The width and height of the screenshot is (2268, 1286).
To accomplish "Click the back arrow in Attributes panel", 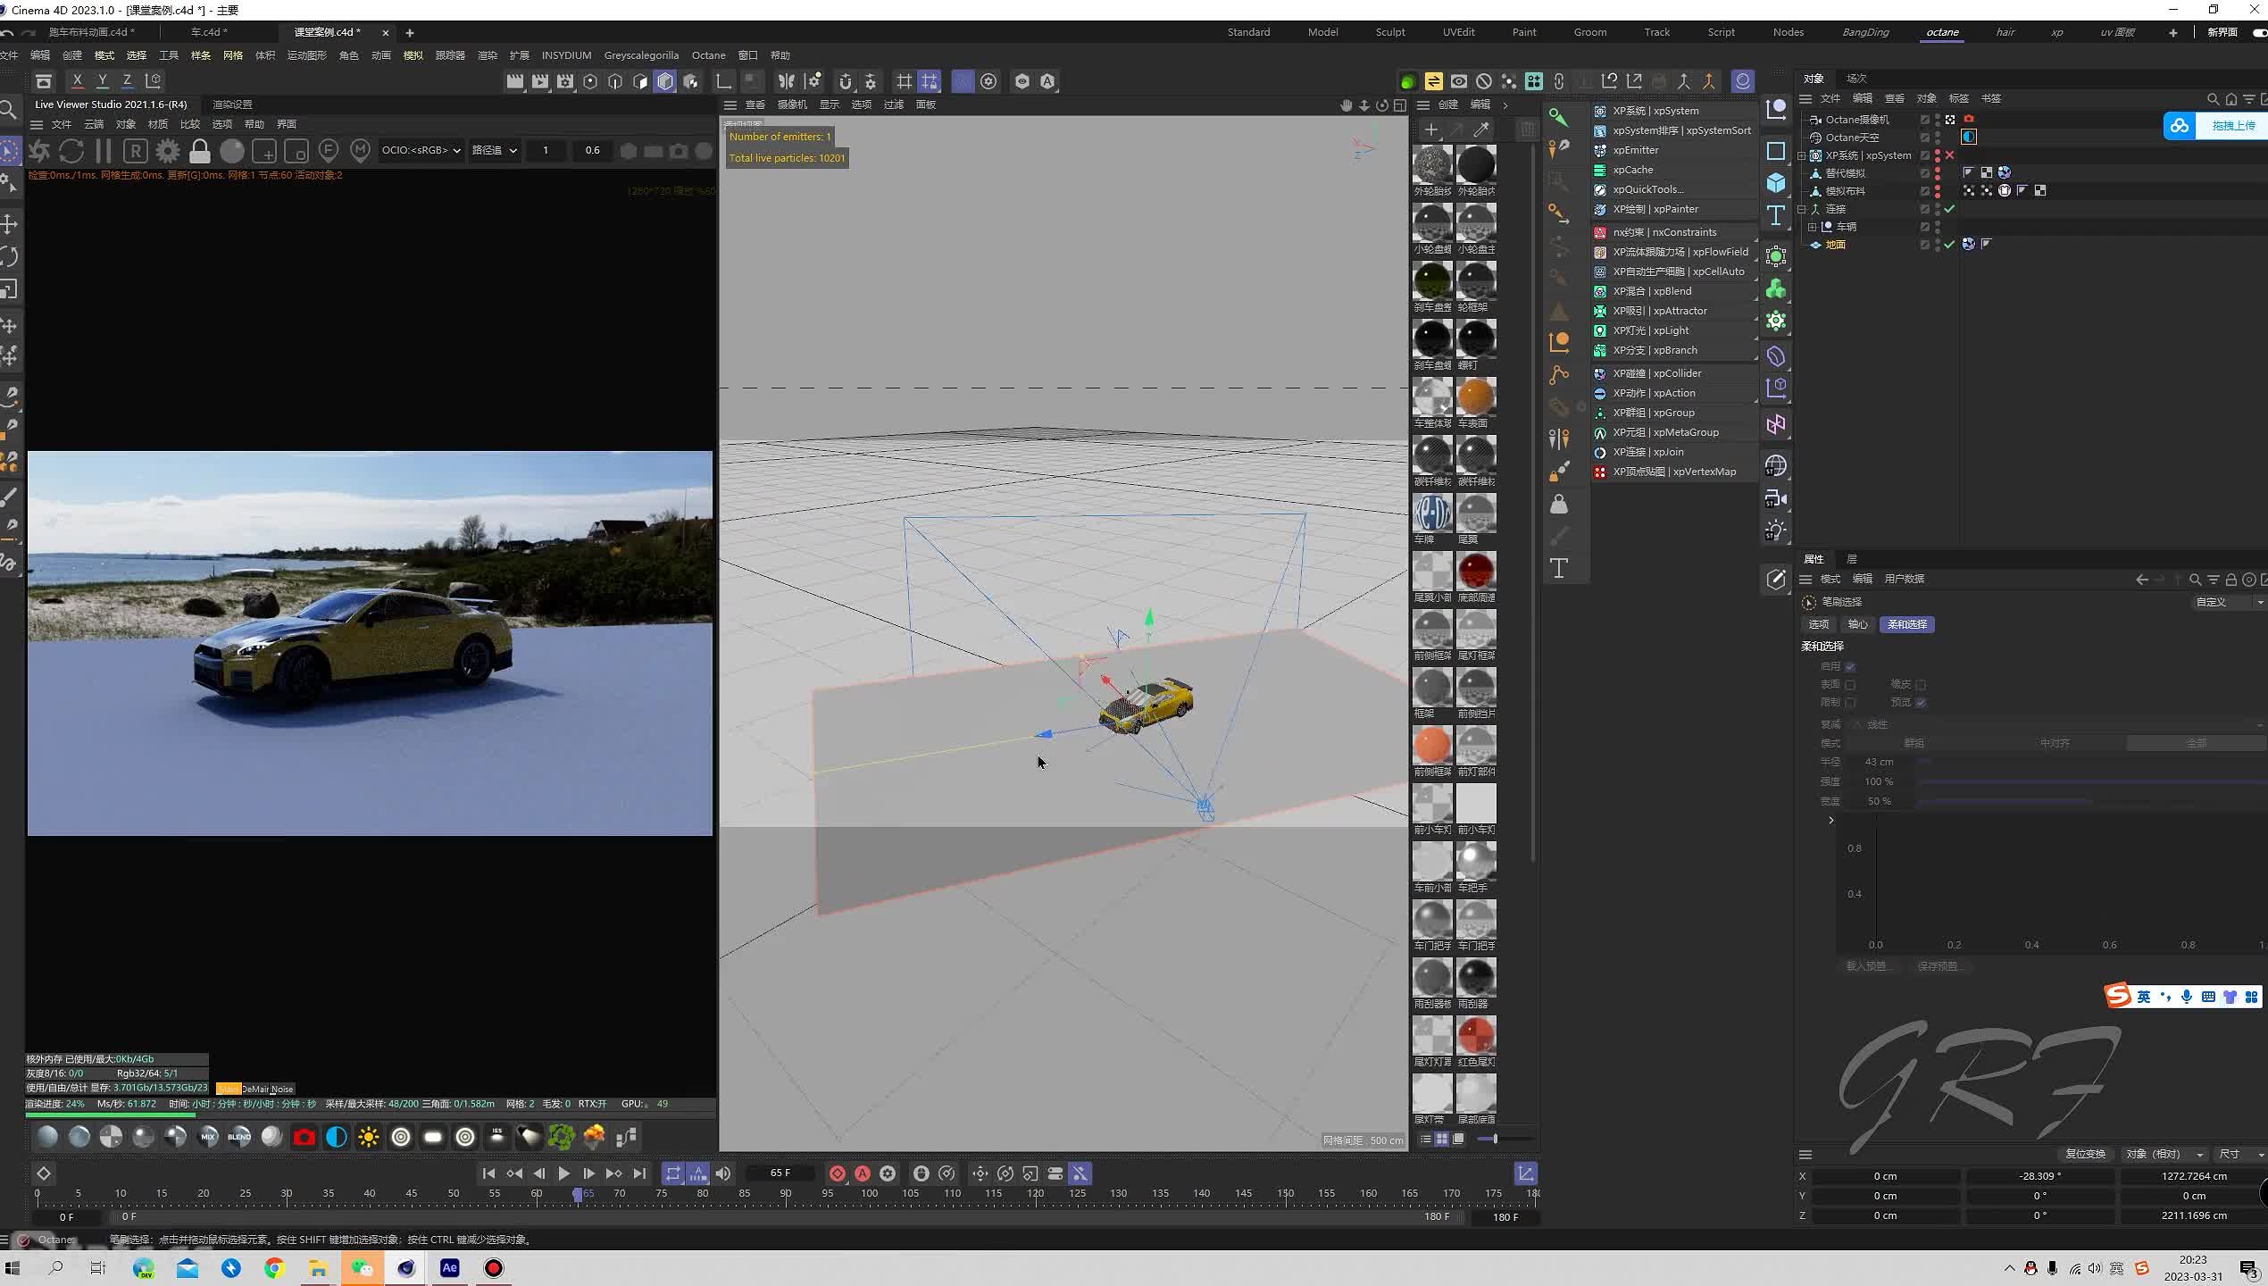I will click(x=2141, y=580).
